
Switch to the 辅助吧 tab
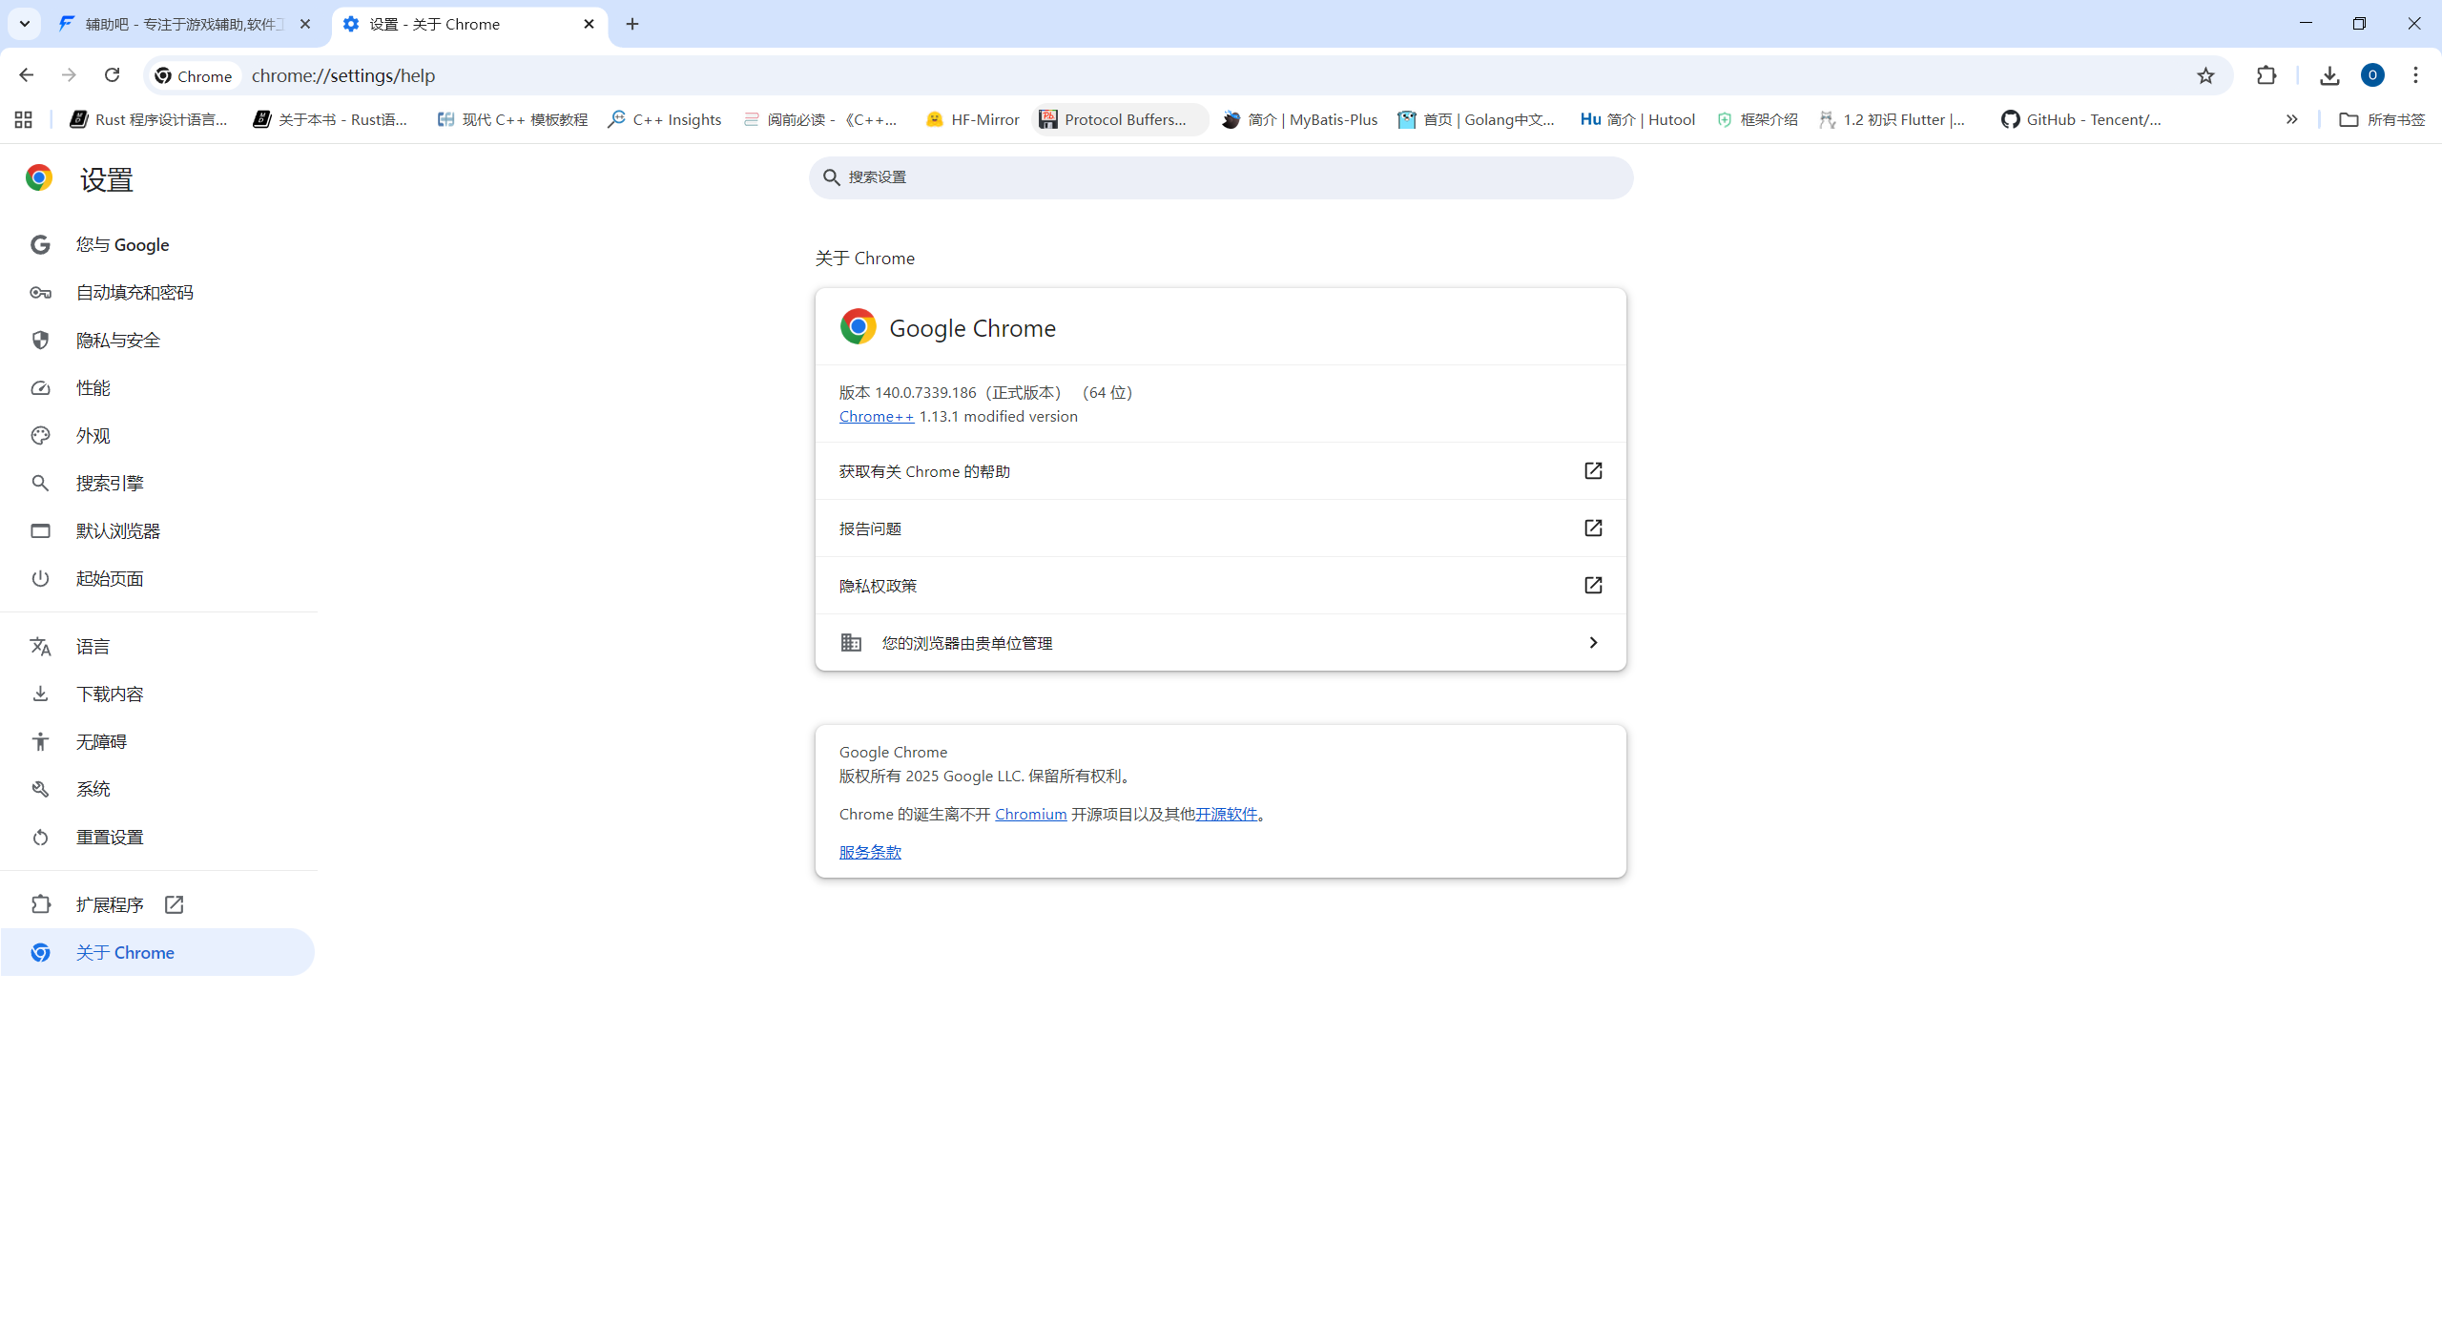coord(183,24)
